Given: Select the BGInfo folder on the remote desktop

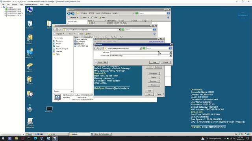Looking at the screenshot, I should point(49,25).
